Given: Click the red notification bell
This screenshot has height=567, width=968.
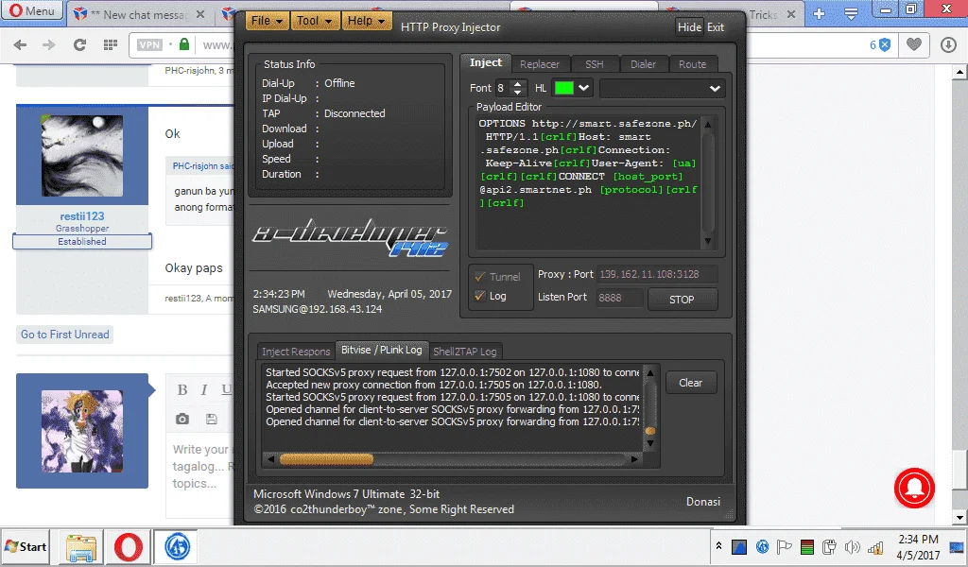Looking at the screenshot, I should [x=914, y=488].
